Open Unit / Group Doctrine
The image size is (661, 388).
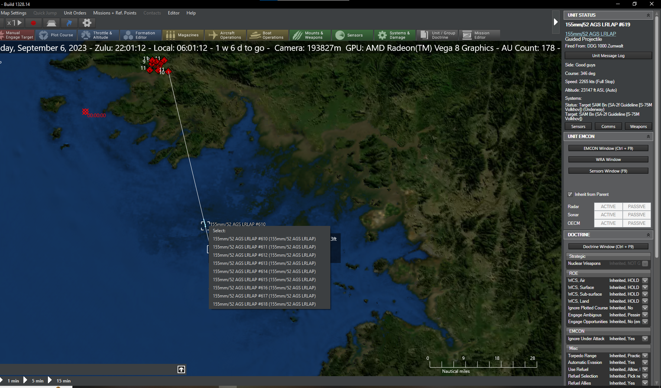point(438,35)
